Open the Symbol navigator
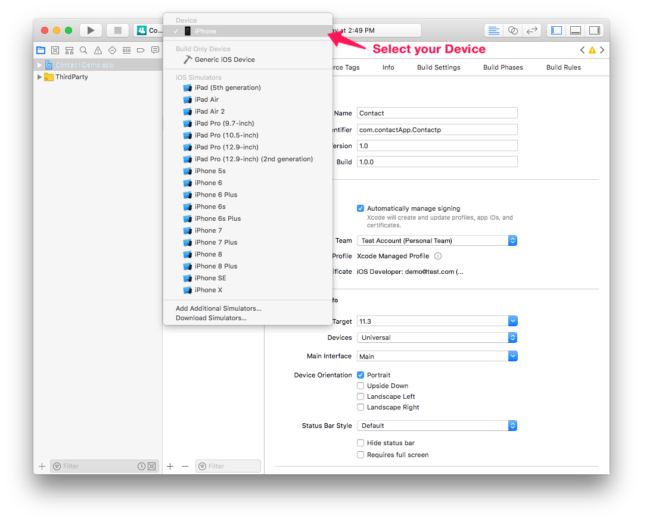This screenshot has height=522, width=659. click(x=69, y=51)
